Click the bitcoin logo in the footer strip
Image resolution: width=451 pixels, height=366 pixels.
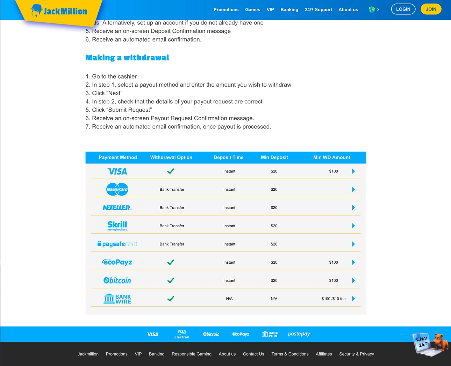pos(211,334)
